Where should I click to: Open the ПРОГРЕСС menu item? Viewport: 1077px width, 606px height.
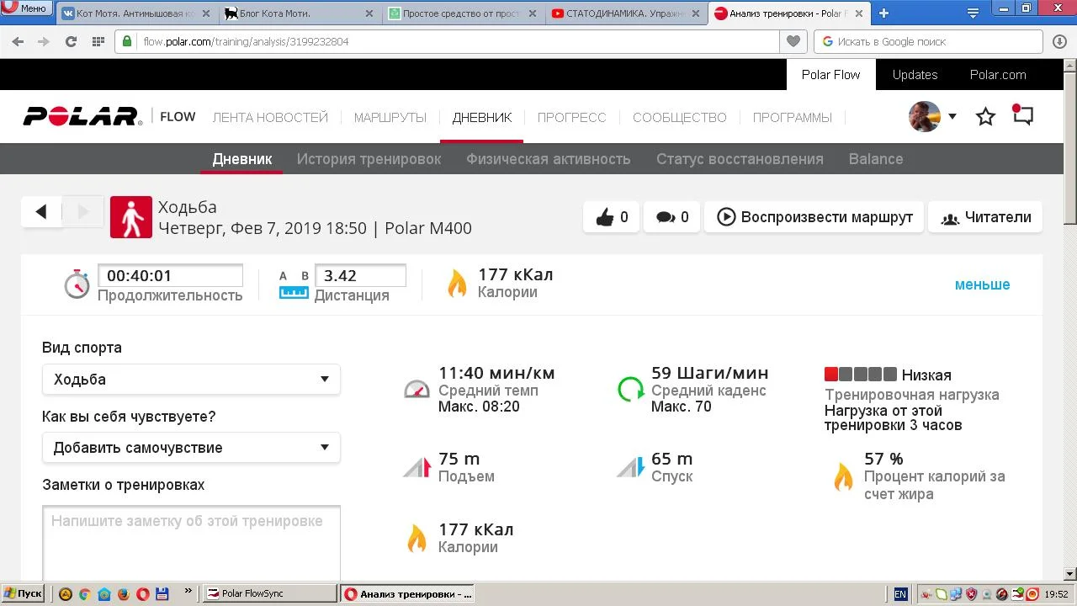pos(571,118)
